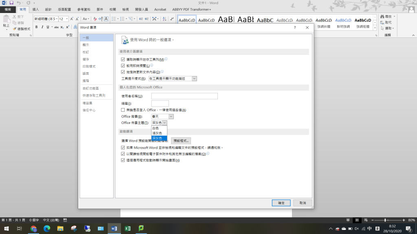Open the File tab

point(8,10)
